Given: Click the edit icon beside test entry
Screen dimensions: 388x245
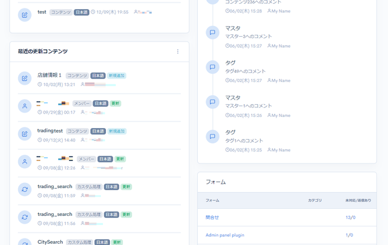Looking at the screenshot, I should 25,15.
